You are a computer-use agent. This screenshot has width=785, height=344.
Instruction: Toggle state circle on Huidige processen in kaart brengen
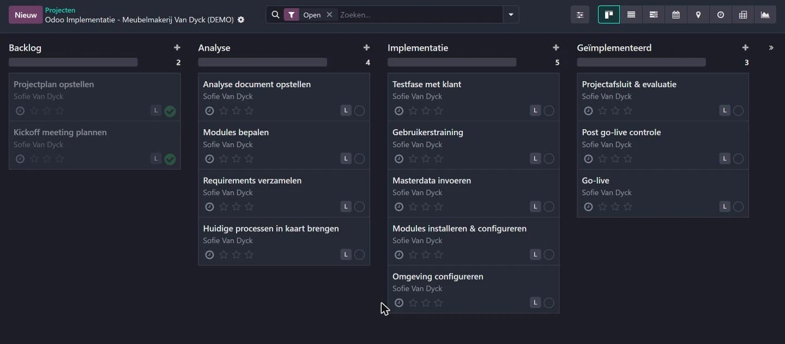359,255
